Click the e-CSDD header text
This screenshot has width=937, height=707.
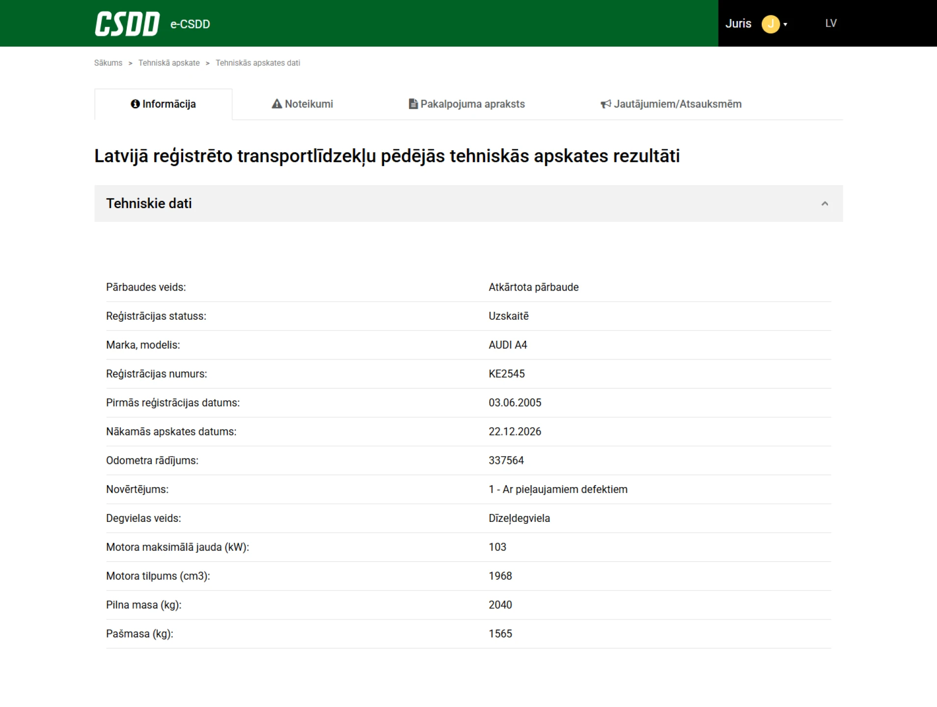pos(190,24)
